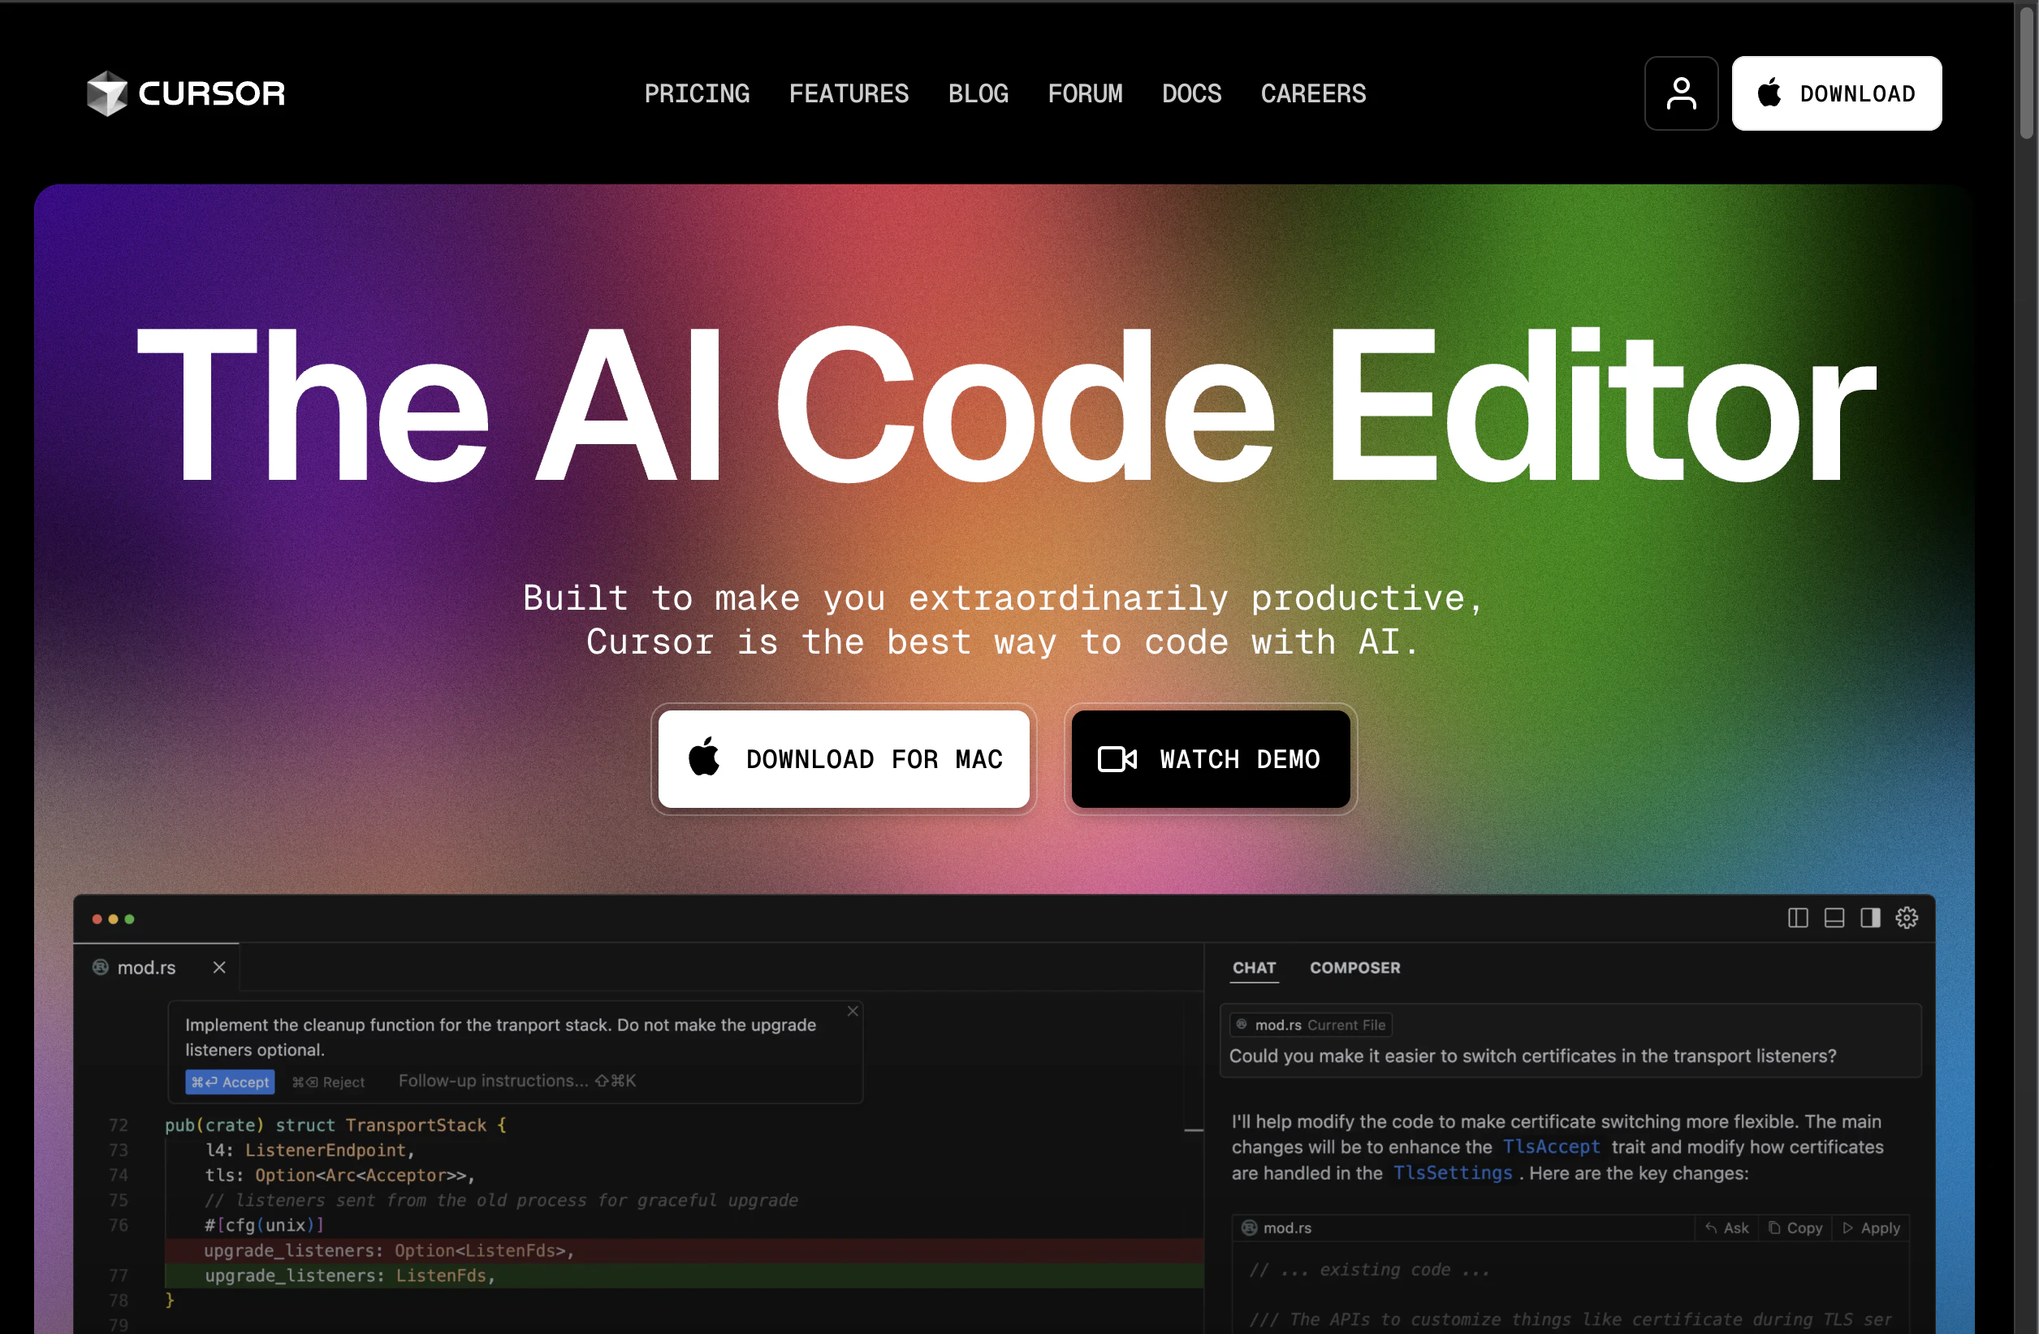Screen dimensions: 2039x1334
Task: Click the mod.rs Current File chip
Action: (1310, 1025)
